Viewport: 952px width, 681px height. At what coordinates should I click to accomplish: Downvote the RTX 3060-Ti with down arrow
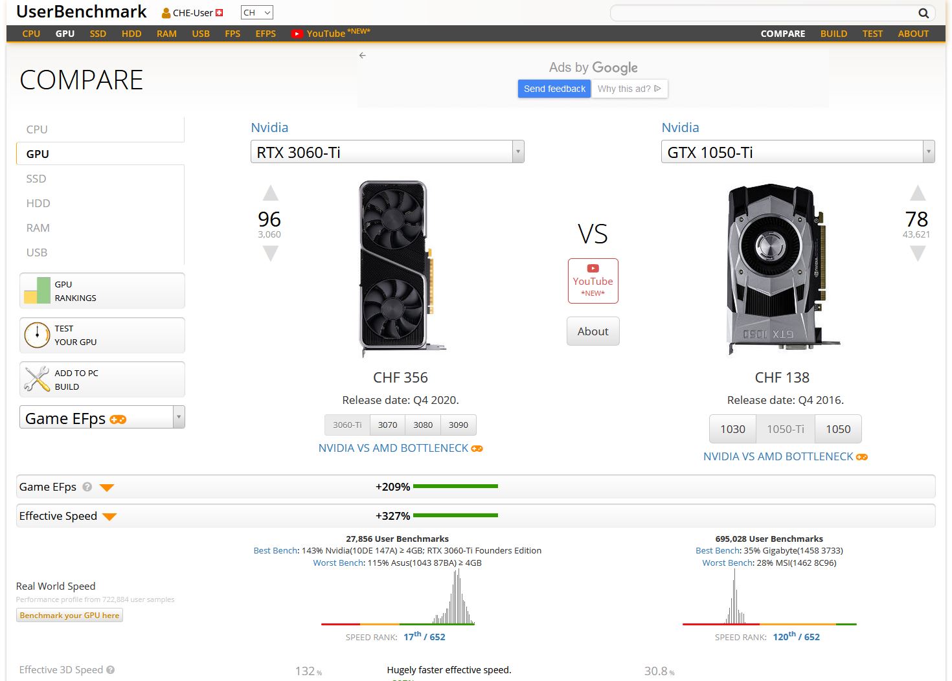(x=271, y=254)
